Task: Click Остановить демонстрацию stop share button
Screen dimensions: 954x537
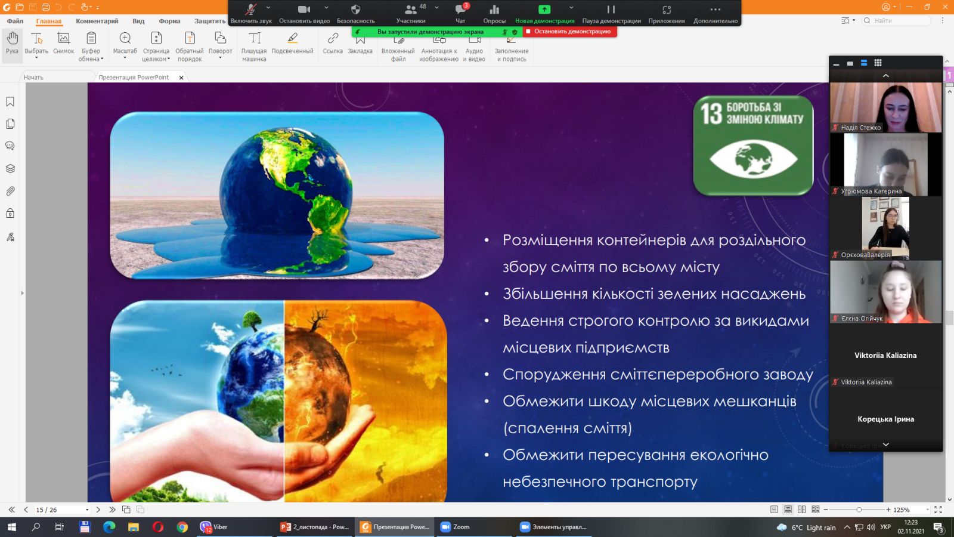Action: pyautogui.click(x=570, y=32)
